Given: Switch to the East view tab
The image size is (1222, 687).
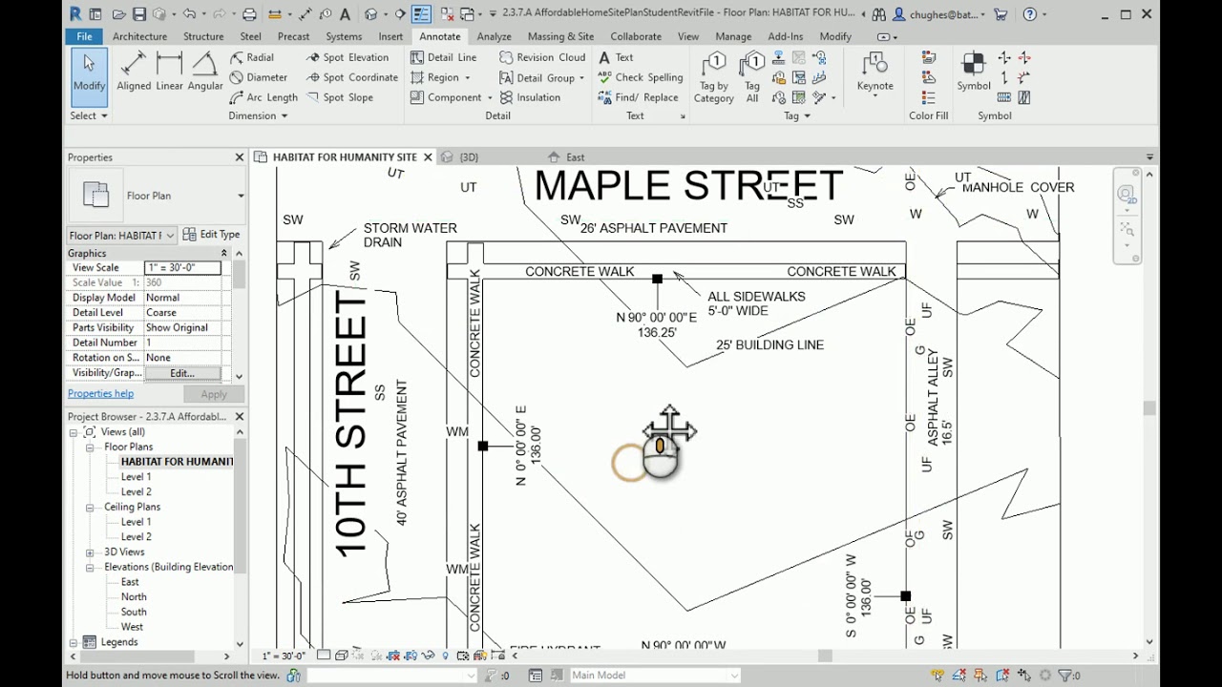Looking at the screenshot, I should click(x=575, y=157).
